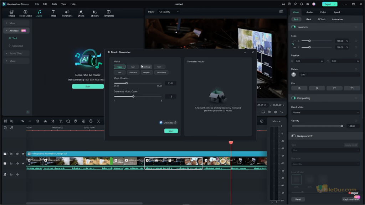Screen dimensions: 365x205
Task: Select the Epic mood chip
Action: 119,72
